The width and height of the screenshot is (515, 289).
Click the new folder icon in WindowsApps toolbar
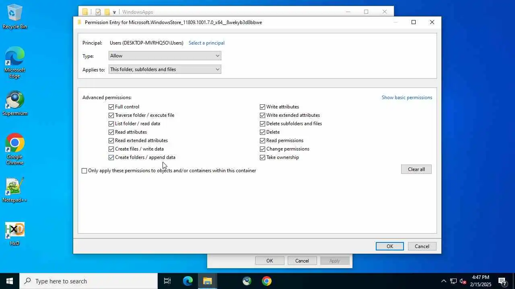107,12
